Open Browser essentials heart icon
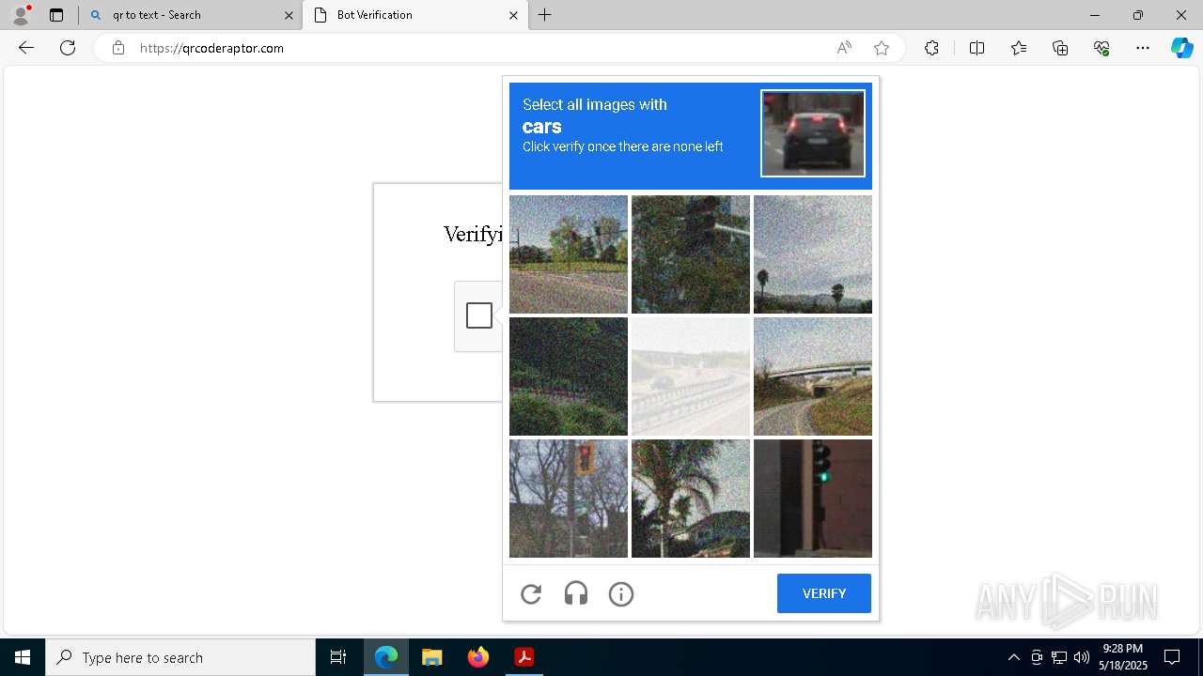 1101,48
